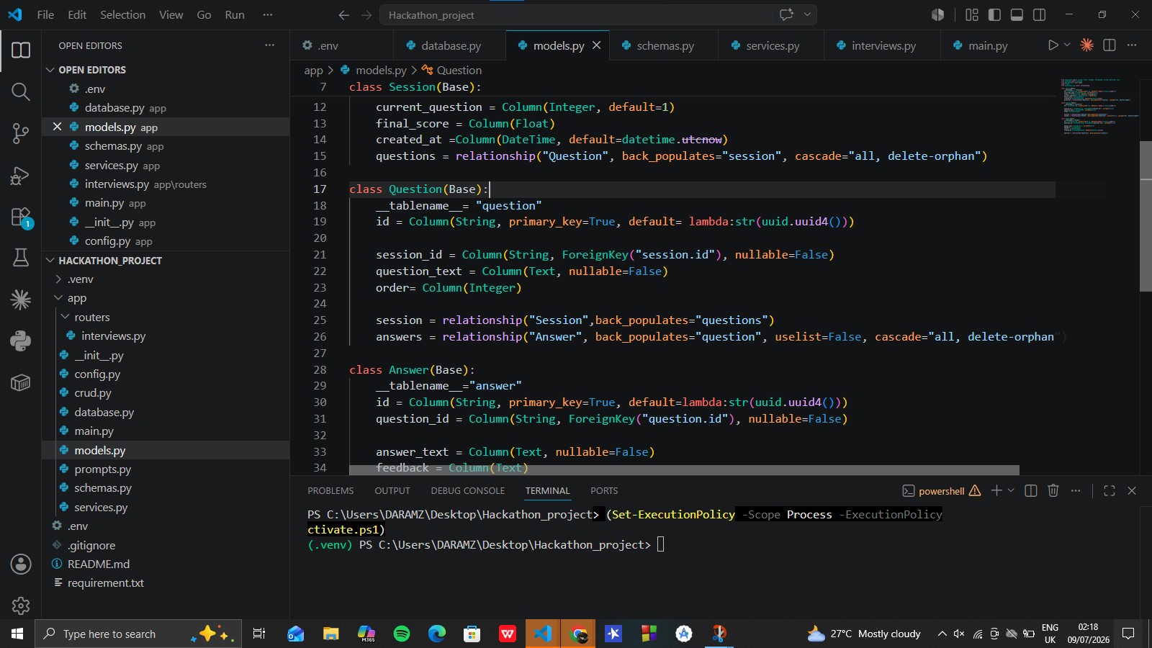Collapse the app folder in explorer
Image resolution: width=1152 pixels, height=648 pixels.
coord(76,298)
